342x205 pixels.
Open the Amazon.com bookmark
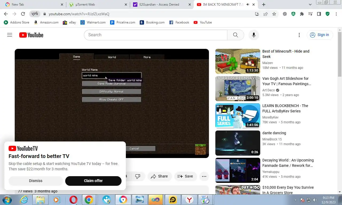point(46,22)
